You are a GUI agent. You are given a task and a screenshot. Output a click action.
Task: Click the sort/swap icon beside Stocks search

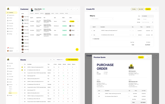click(54, 60)
